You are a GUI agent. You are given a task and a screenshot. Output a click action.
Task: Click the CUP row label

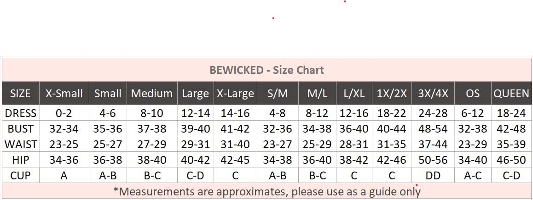click(20, 175)
